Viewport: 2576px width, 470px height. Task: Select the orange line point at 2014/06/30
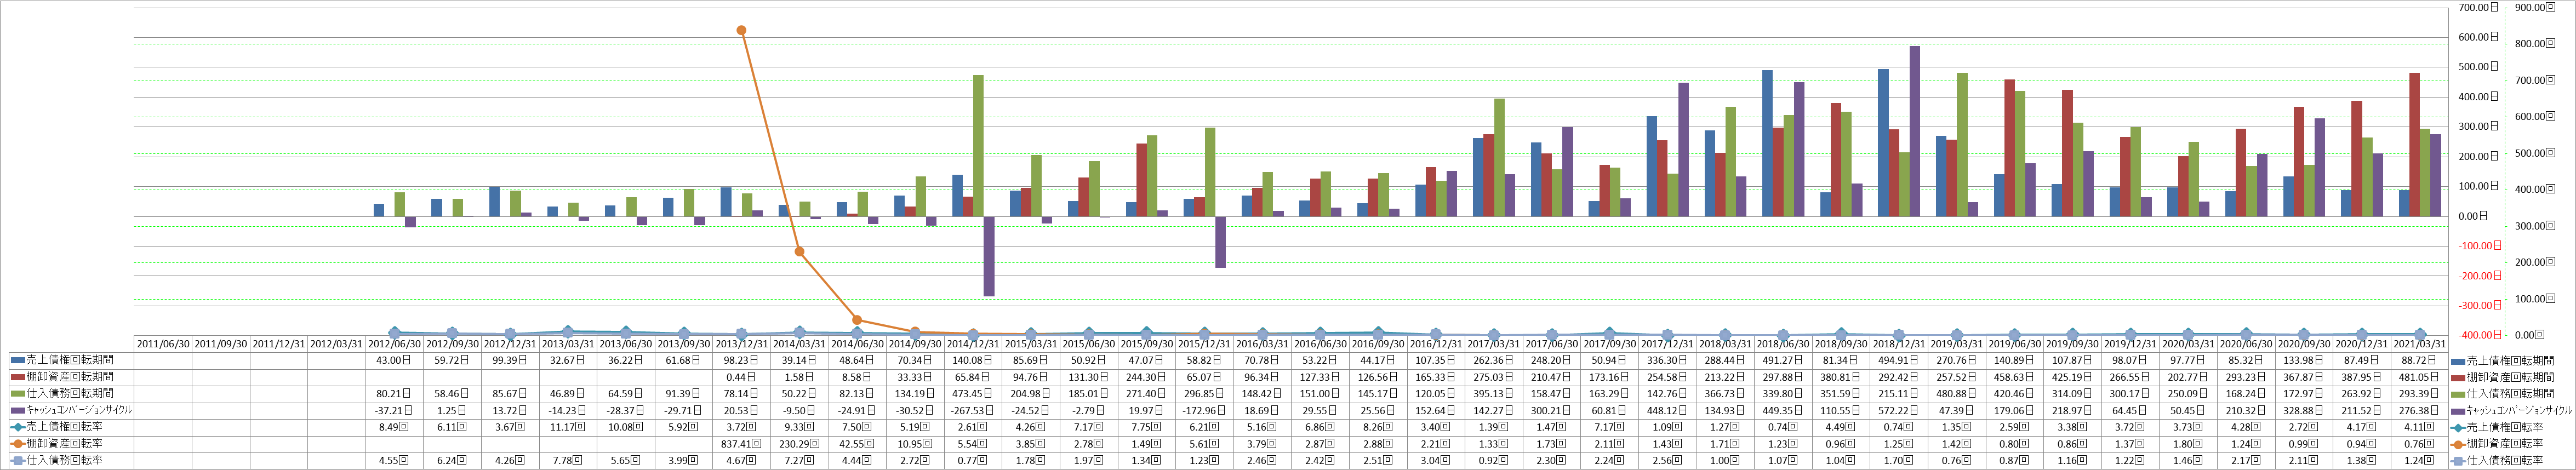857,321
